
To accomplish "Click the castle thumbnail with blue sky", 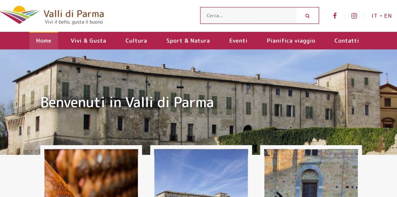I will [x=201, y=173].
